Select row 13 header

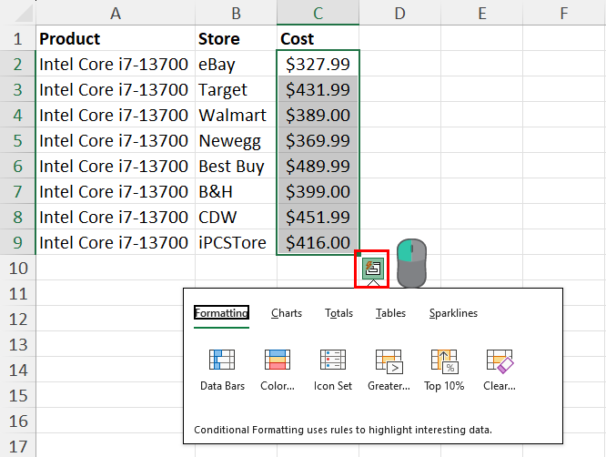(18, 345)
